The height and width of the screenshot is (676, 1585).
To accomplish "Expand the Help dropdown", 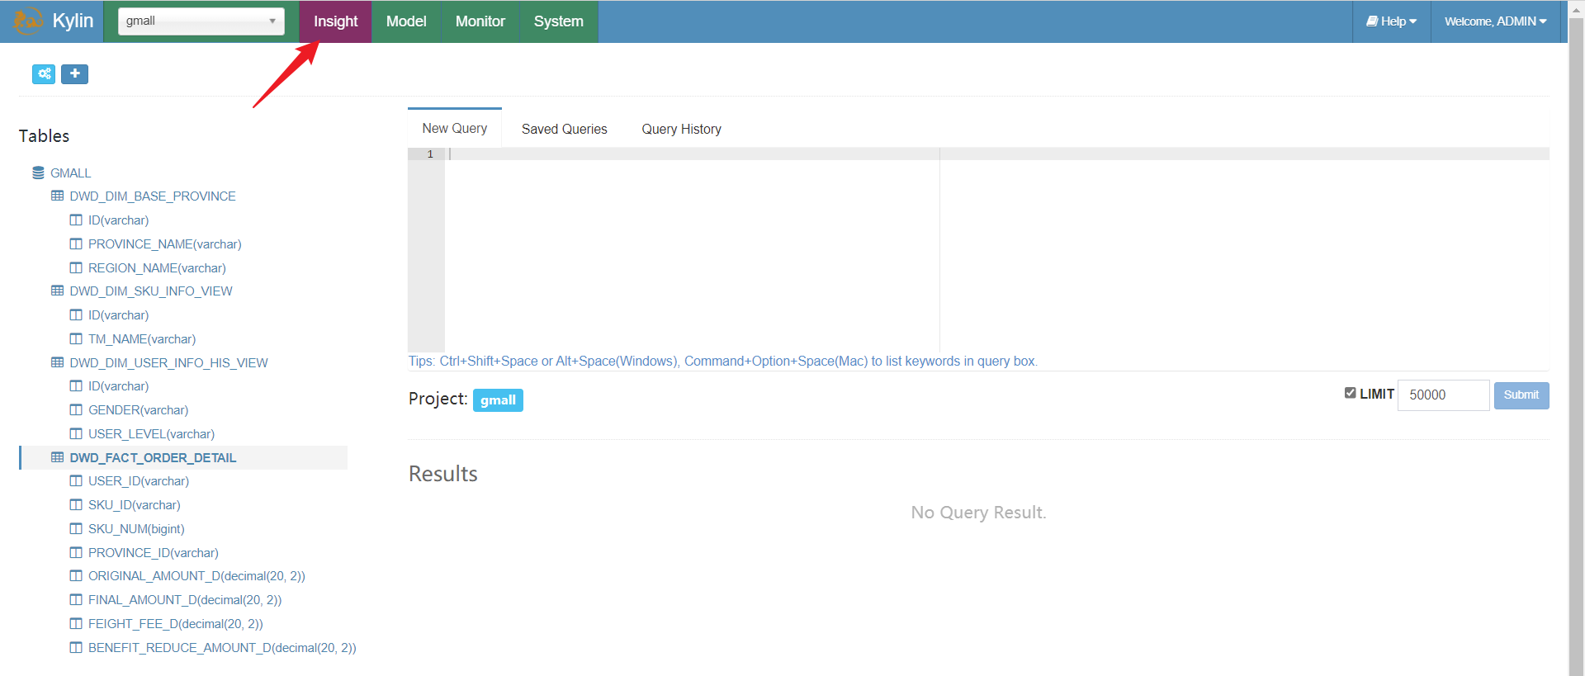I will tap(1392, 21).
